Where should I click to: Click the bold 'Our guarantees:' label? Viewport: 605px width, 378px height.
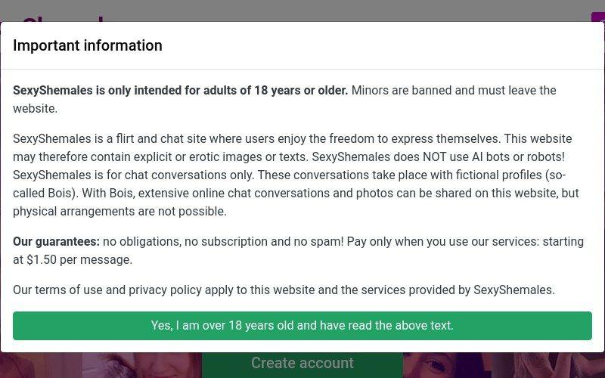click(x=56, y=241)
